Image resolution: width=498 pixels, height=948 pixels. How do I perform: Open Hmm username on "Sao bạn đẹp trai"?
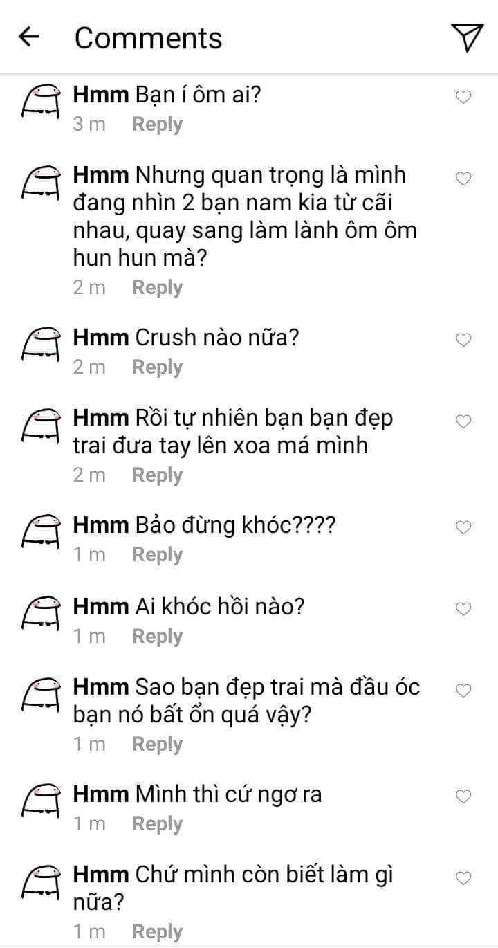click(x=101, y=688)
